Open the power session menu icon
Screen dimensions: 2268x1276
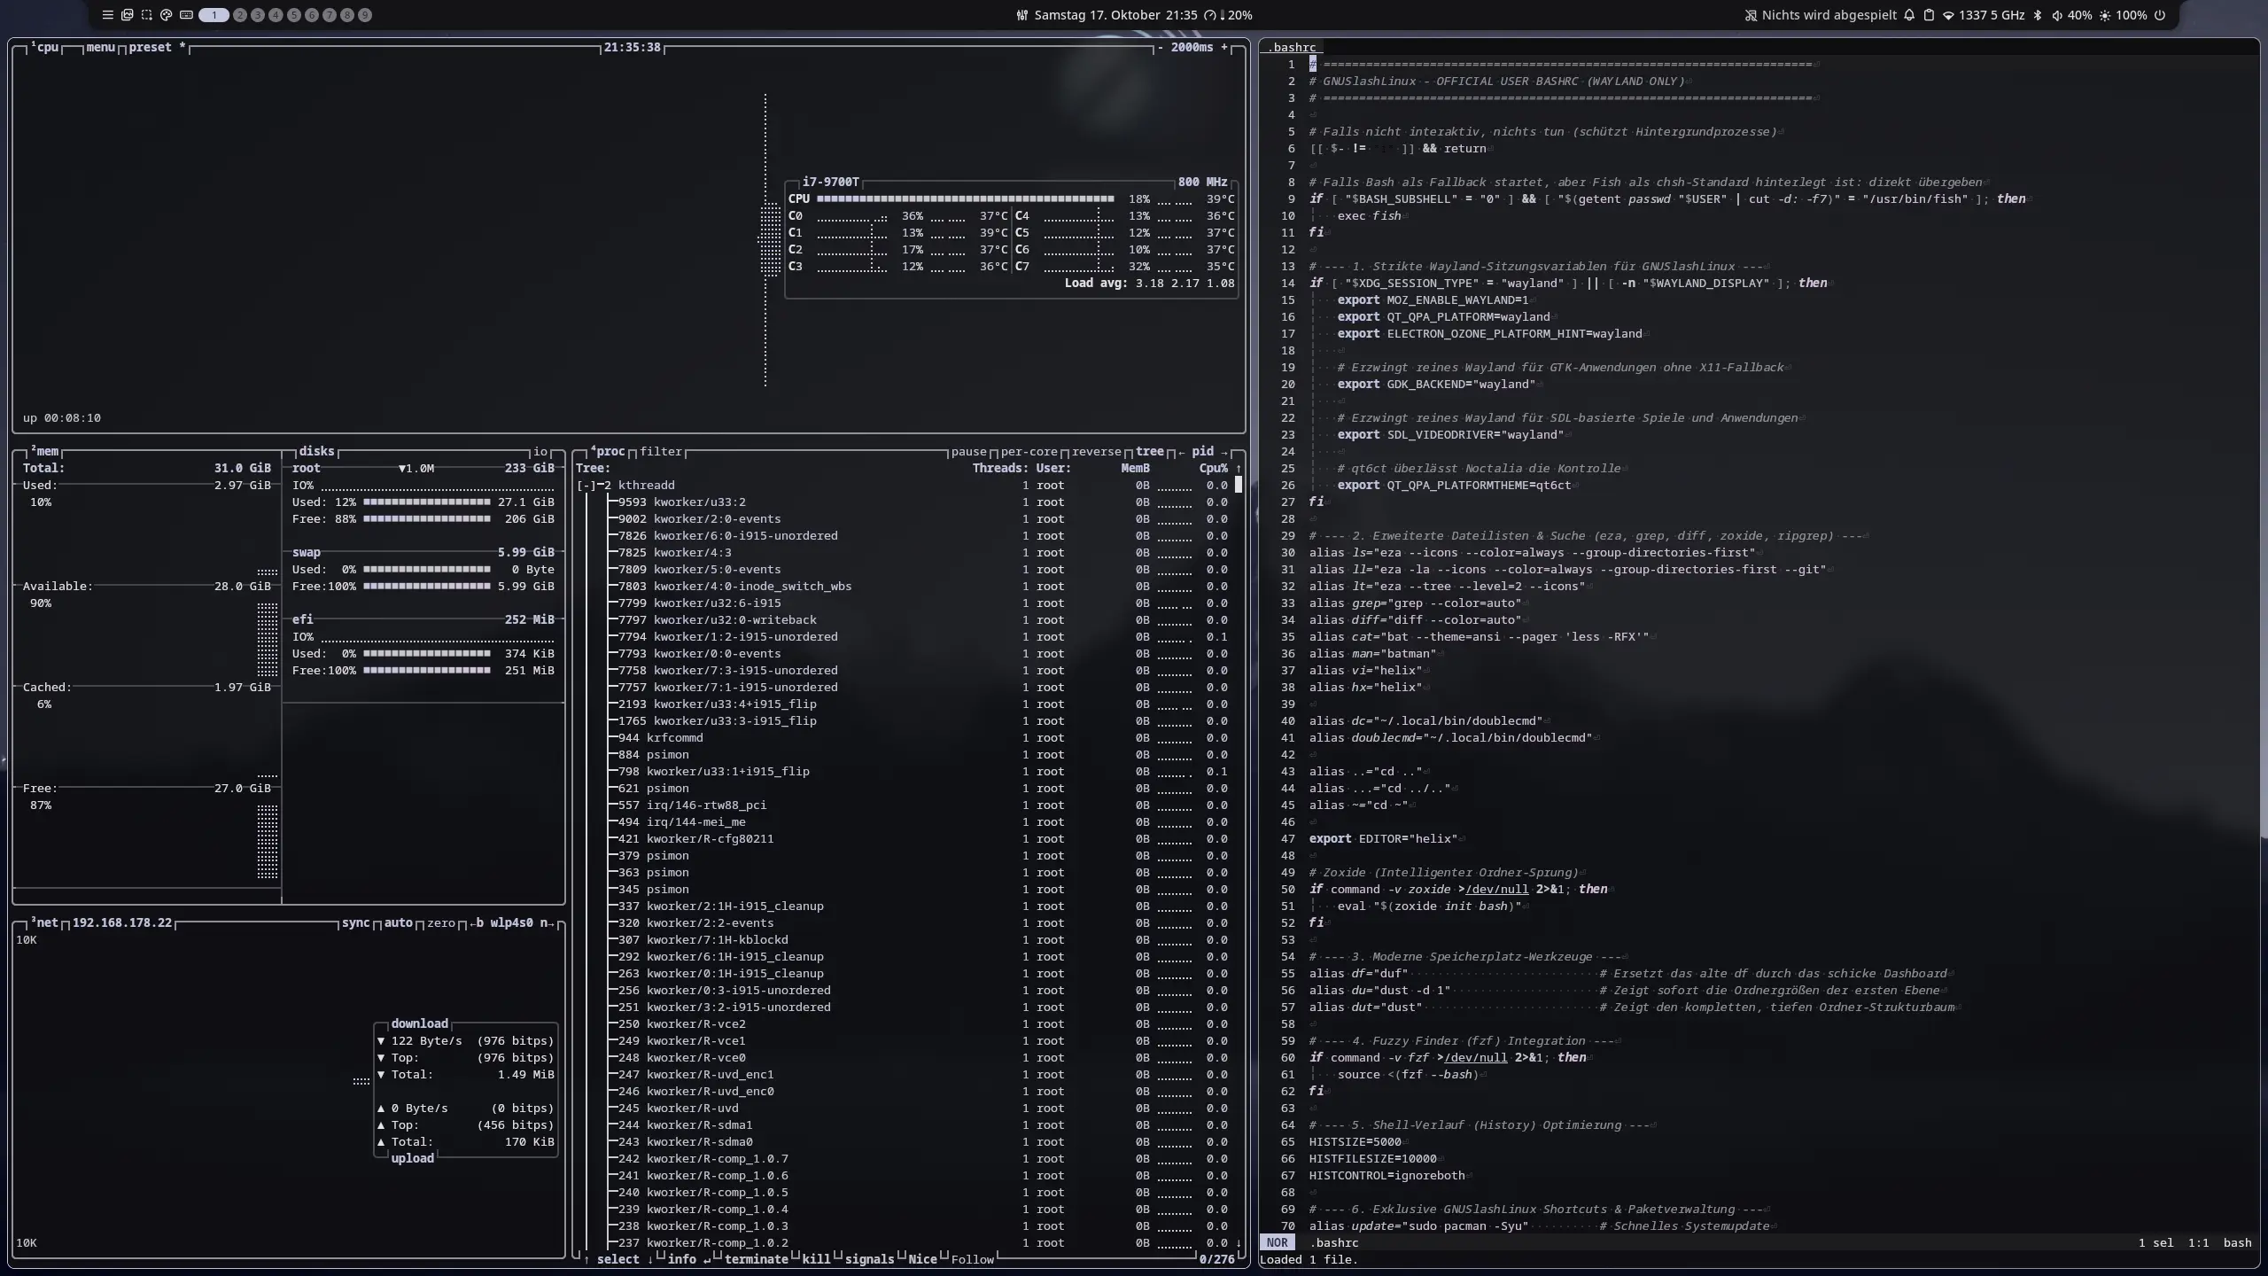tap(2160, 15)
